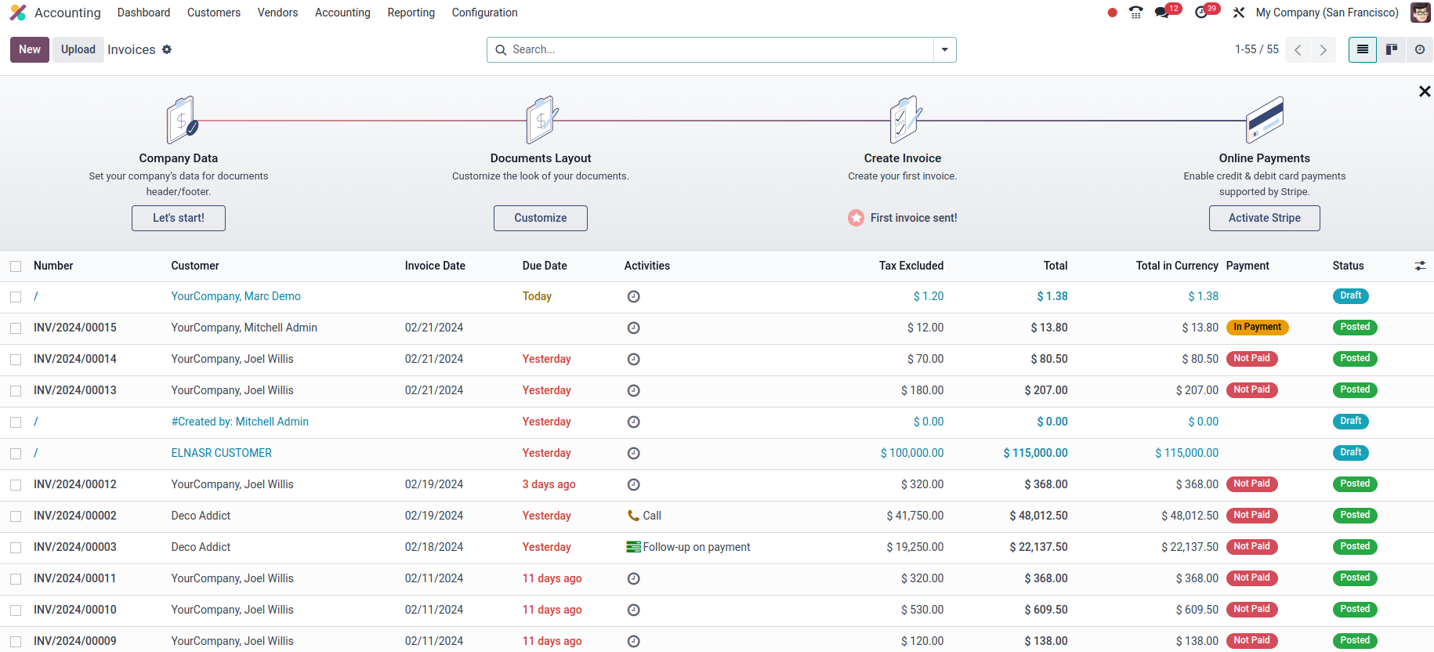The height and width of the screenshot is (652, 1434).
Task: Click activity clock for INV/2024/00015
Action: tap(634, 328)
